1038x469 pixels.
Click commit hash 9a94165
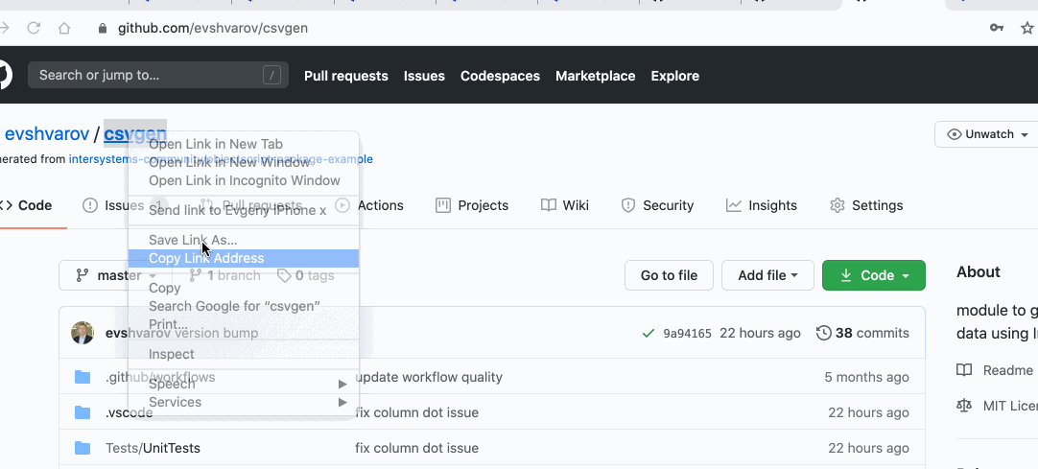point(687,334)
